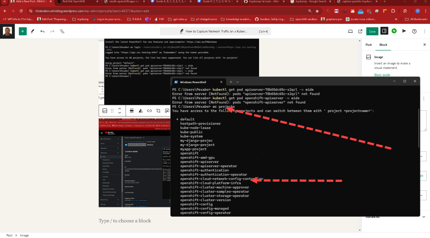The image size is (430, 238).
Task: Open the sidebar panel three-dot options
Action: 424,98
